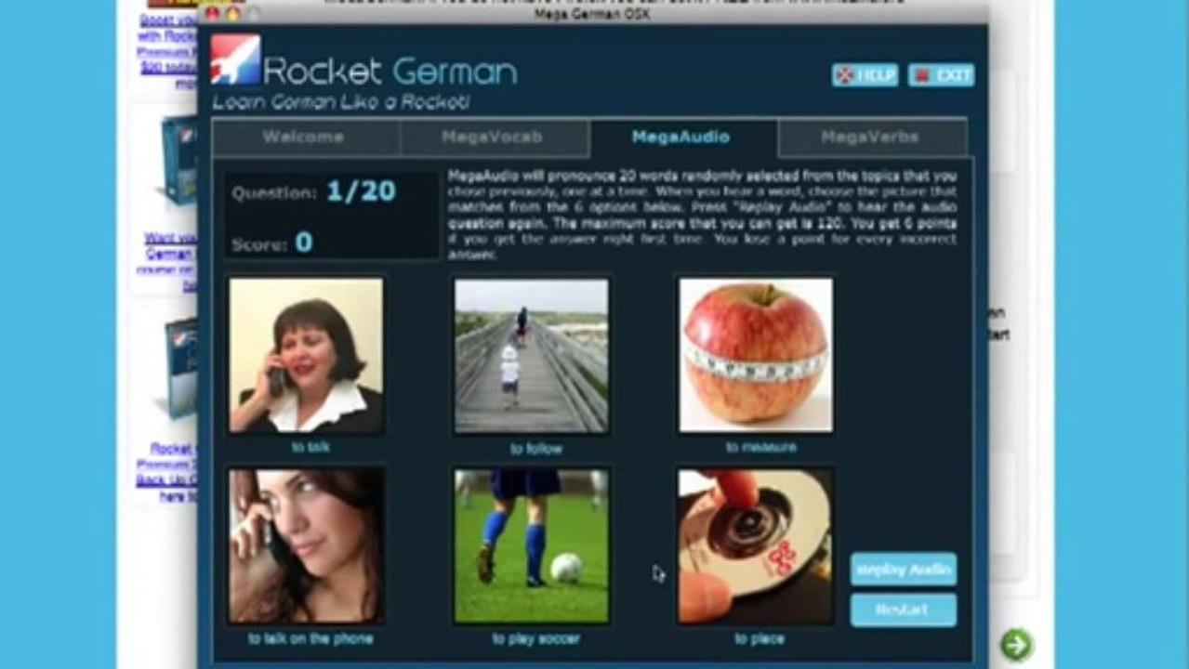Click the green arrow button in browser window
1189x669 pixels.
click(x=1016, y=644)
